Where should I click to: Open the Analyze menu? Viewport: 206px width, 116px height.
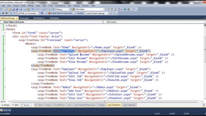(77, 6)
